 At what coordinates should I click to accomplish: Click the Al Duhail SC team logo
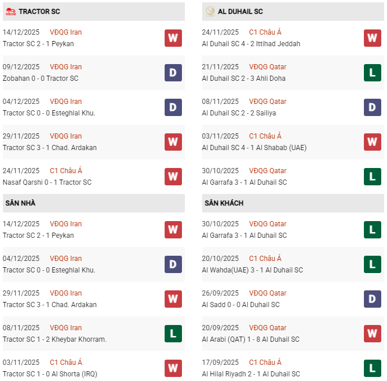click(x=210, y=12)
